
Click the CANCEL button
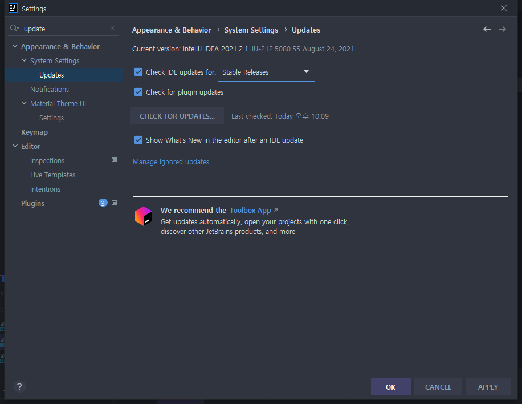(x=438, y=387)
